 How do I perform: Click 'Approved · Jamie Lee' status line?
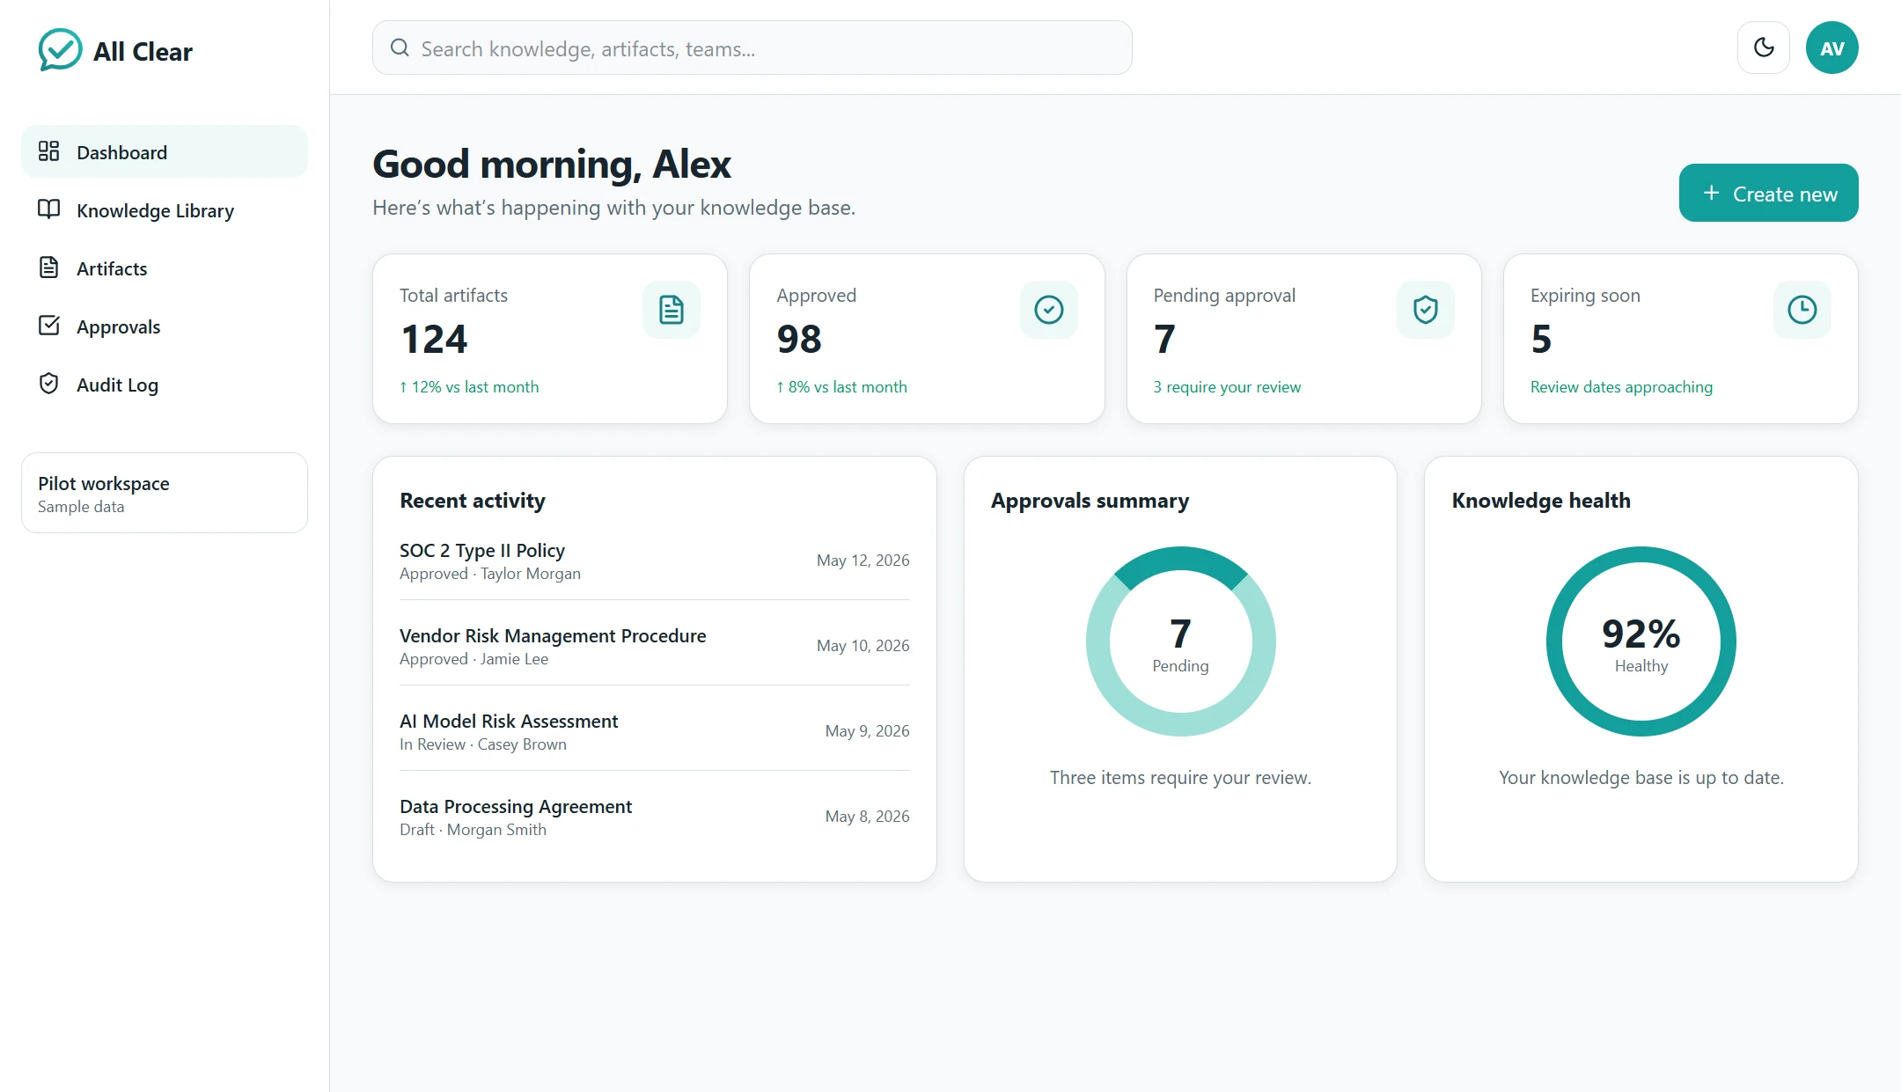(473, 659)
